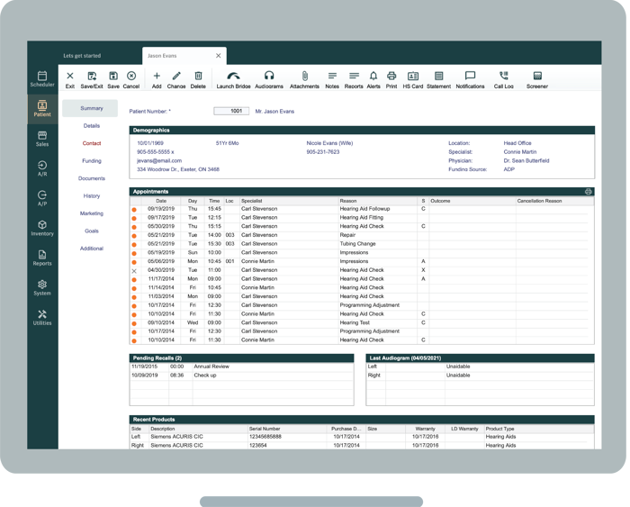The image size is (630, 507).
Task: Go to Inventory in the sidebar
Action: click(42, 228)
